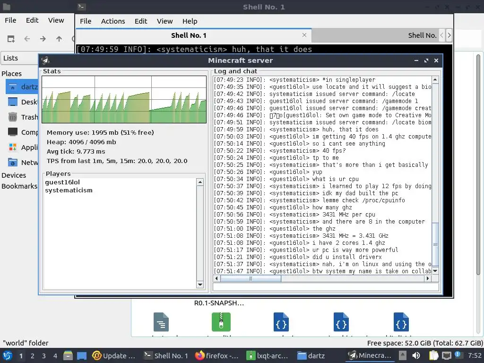Open the terminal's File menu
484x363 pixels.
pos(86,21)
